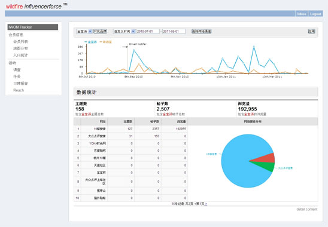Screen dimensions: 328x227
Task: Select row 4 site name 百度贴吧
Action: [x=100, y=151]
